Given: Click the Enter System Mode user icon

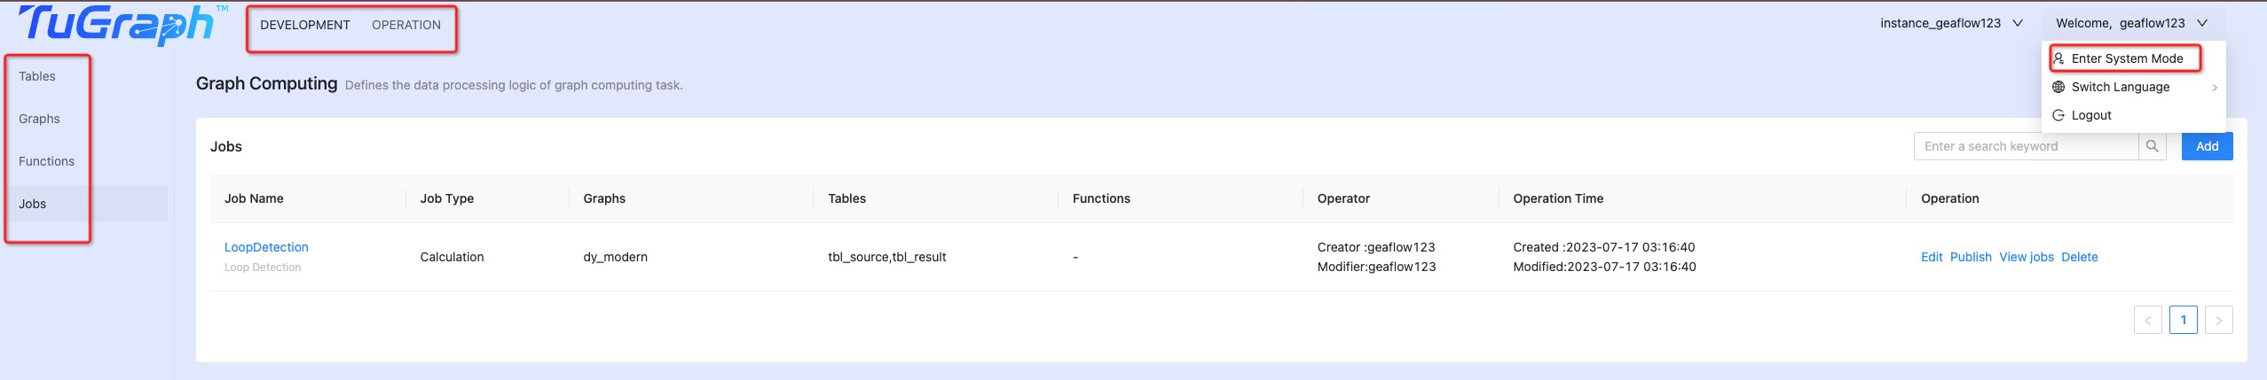Looking at the screenshot, I should tap(2058, 58).
